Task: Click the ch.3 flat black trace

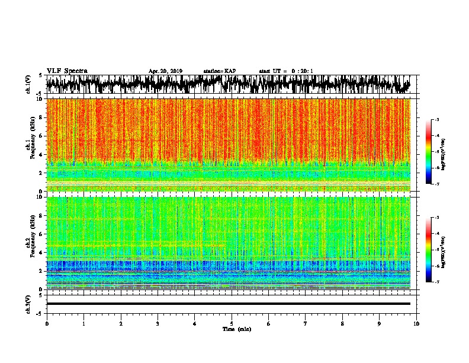Action: [229, 304]
